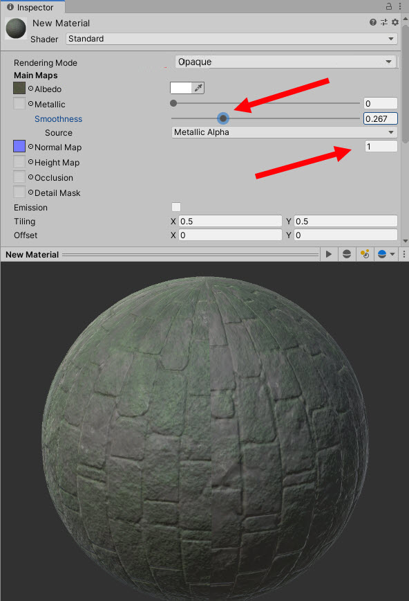Click the Main Maps heading
The width and height of the screenshot is (409, 601).
(36, 75)
